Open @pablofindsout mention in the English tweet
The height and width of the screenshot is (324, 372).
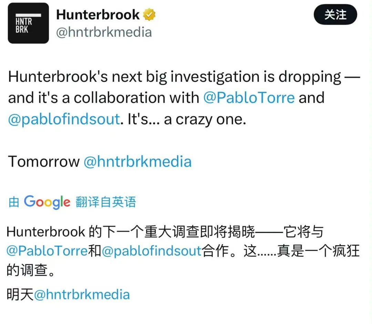(64, 119)
